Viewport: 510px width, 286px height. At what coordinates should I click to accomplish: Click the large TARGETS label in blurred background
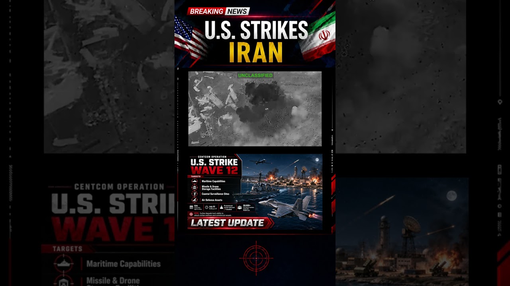(x=68, y=249)
